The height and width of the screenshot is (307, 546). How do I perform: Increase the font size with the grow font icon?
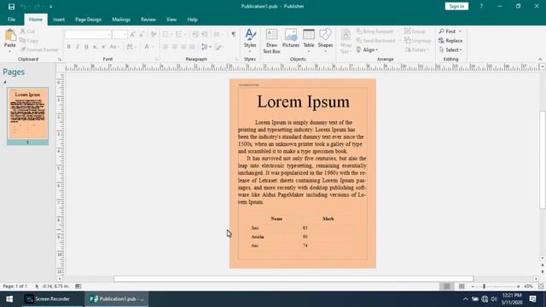[x=133, y=34]
